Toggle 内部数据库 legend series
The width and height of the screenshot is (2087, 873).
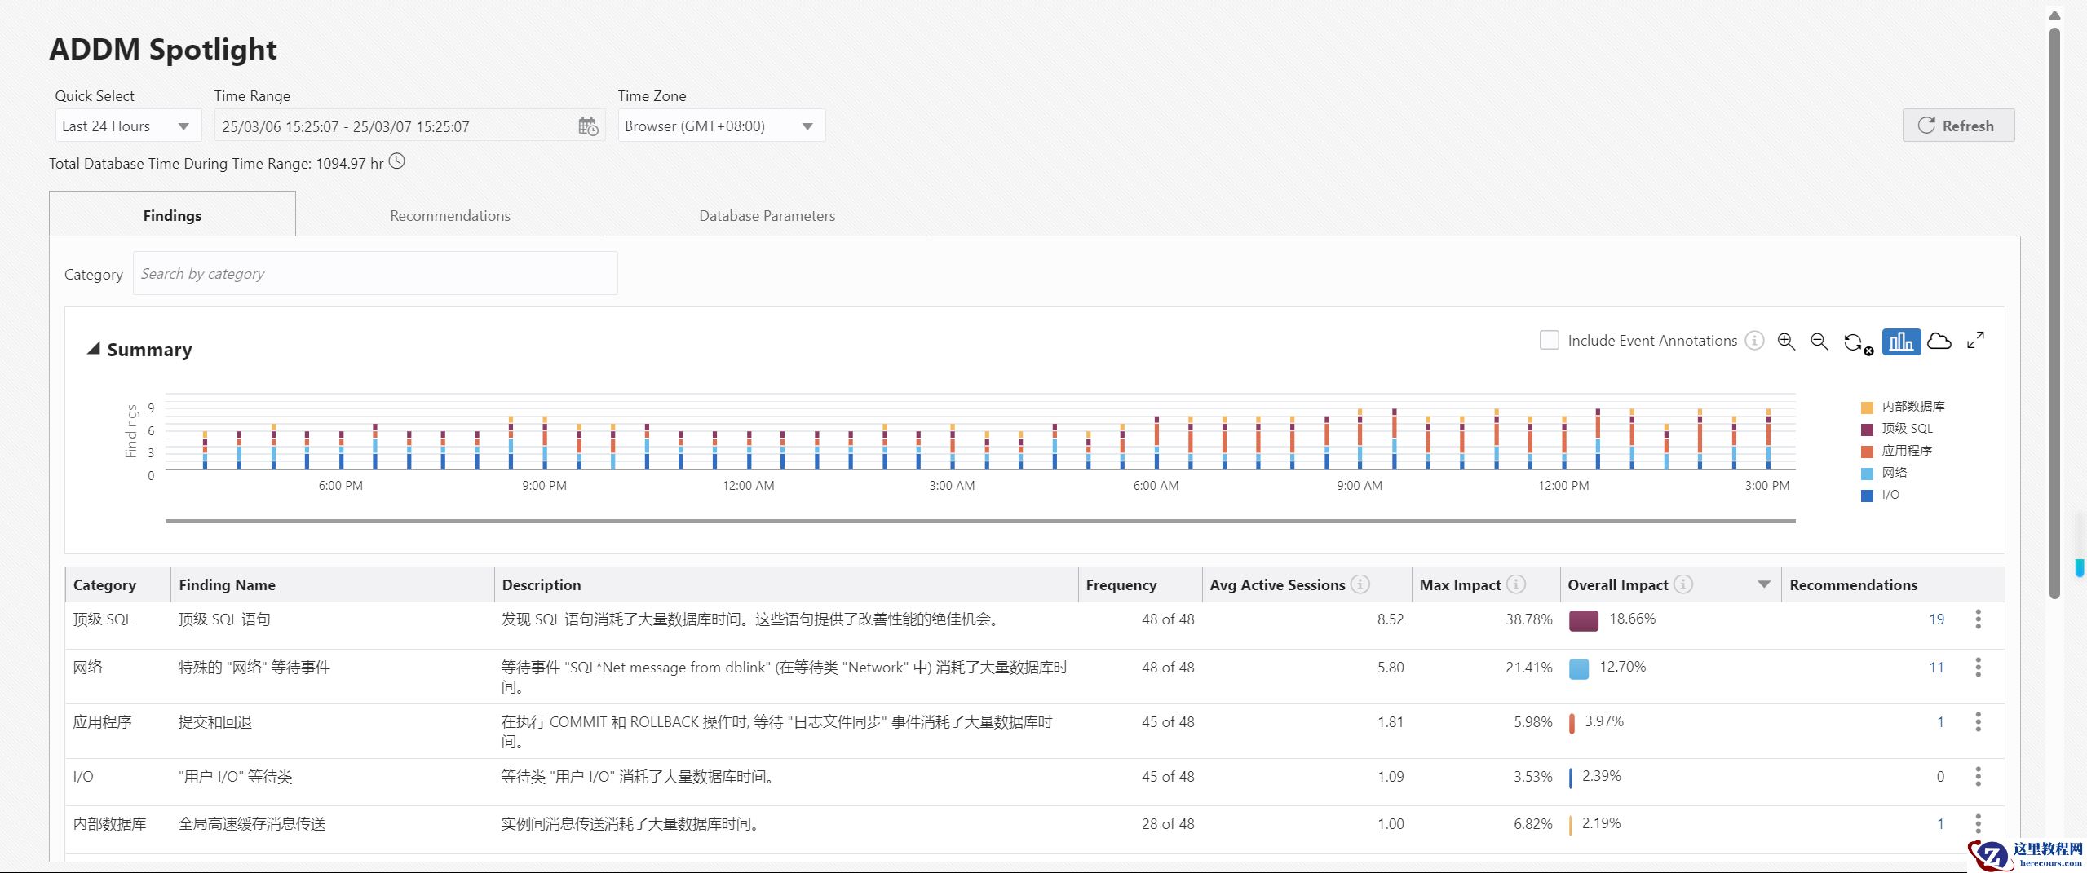pos(1912,407)
